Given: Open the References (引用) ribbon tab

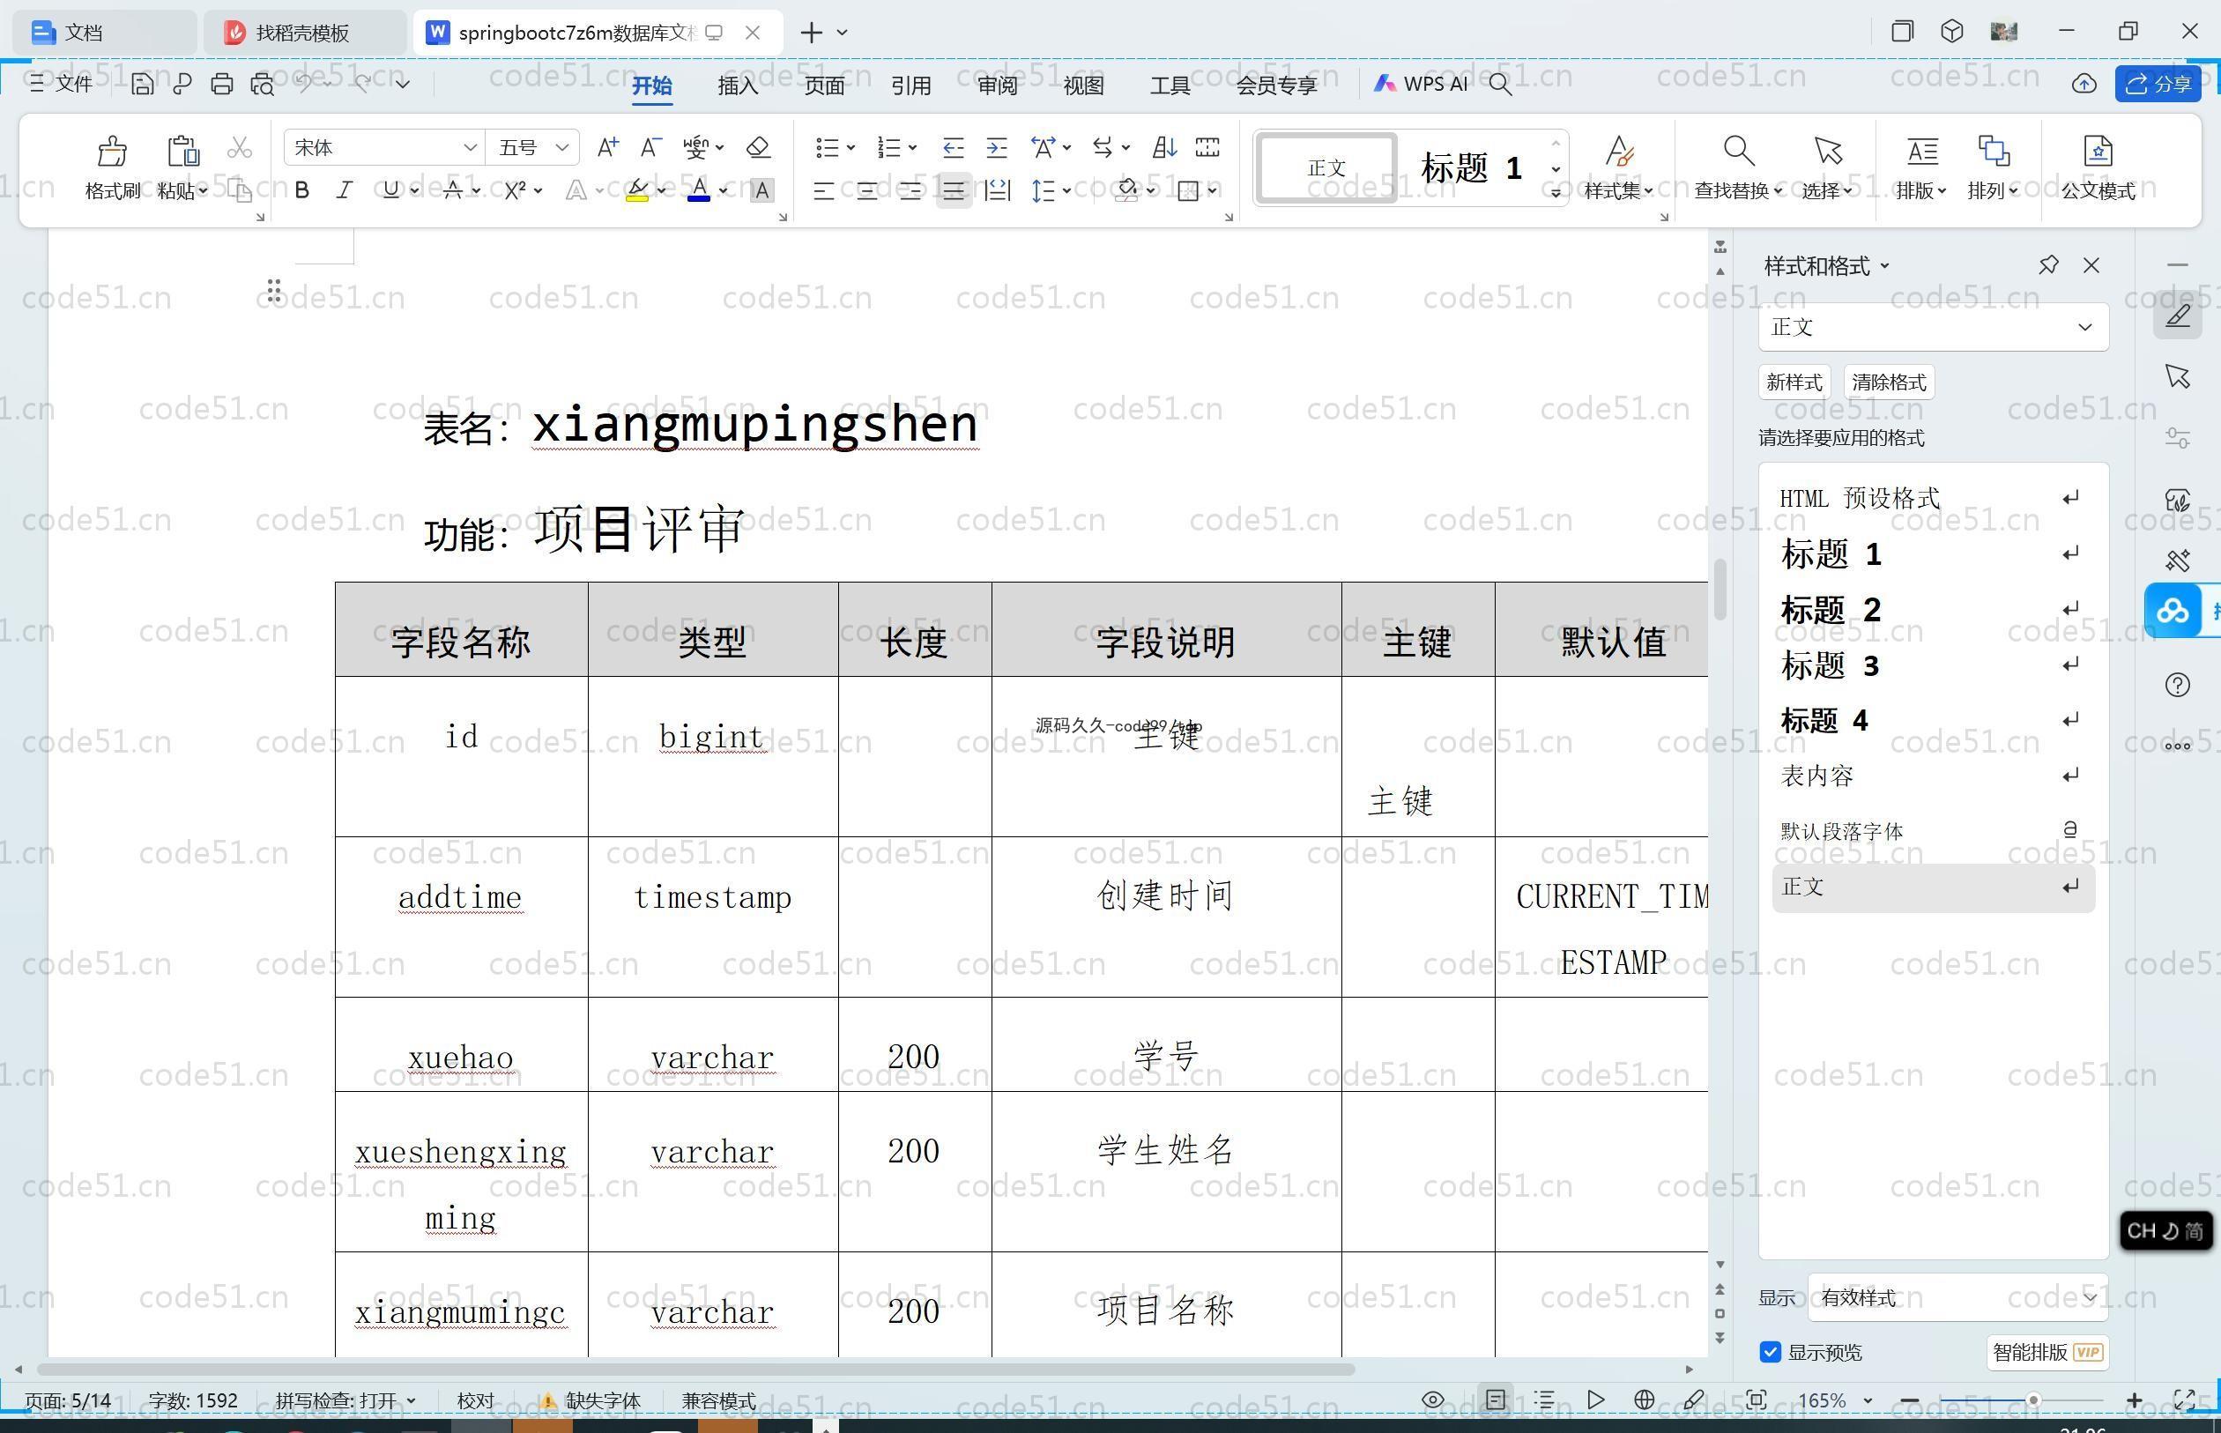Looking at the screenshot, I should [x=911, y=85].
